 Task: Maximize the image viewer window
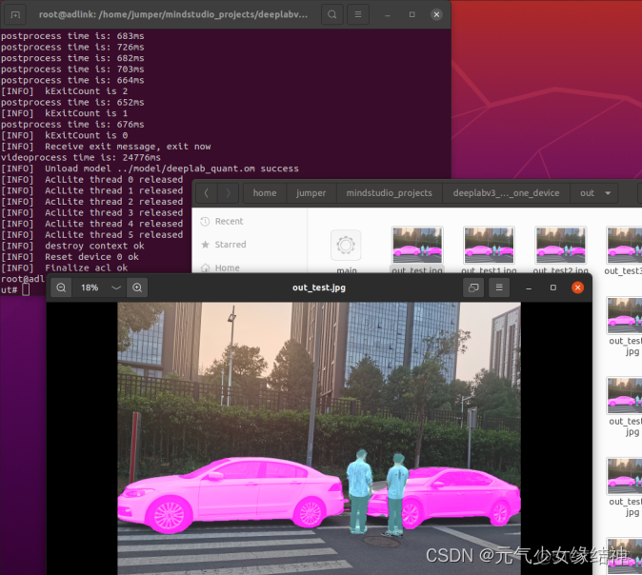click(553, 287)
